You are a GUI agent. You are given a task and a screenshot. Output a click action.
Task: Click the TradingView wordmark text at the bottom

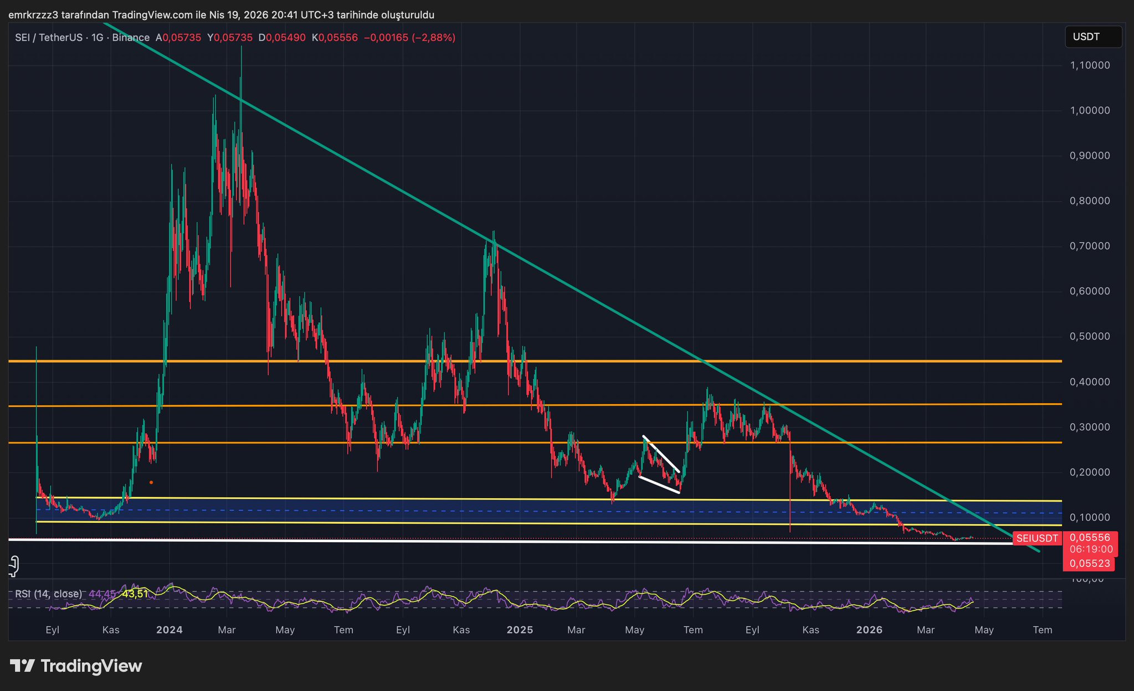tap(91, 666)
